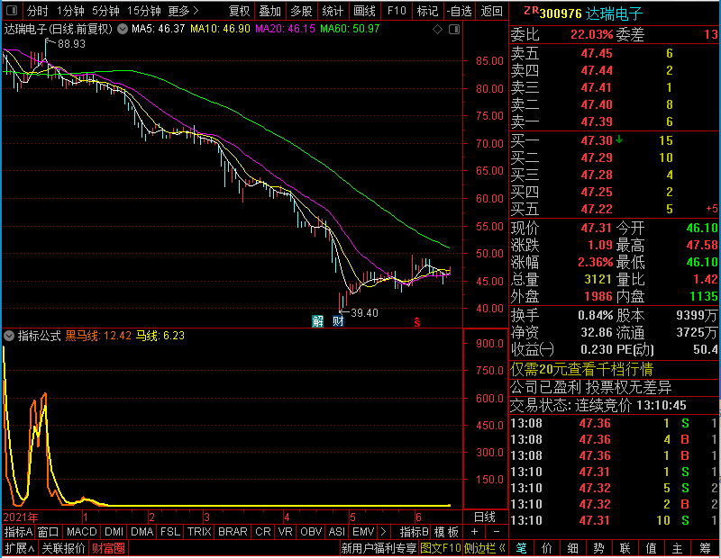Select the 值 value tab

click(x=651, y=548)
